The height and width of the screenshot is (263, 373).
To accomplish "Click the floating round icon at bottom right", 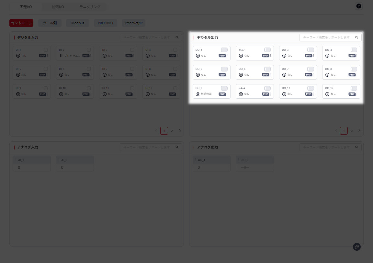I will pyautogui.click(x=356, y=247).
